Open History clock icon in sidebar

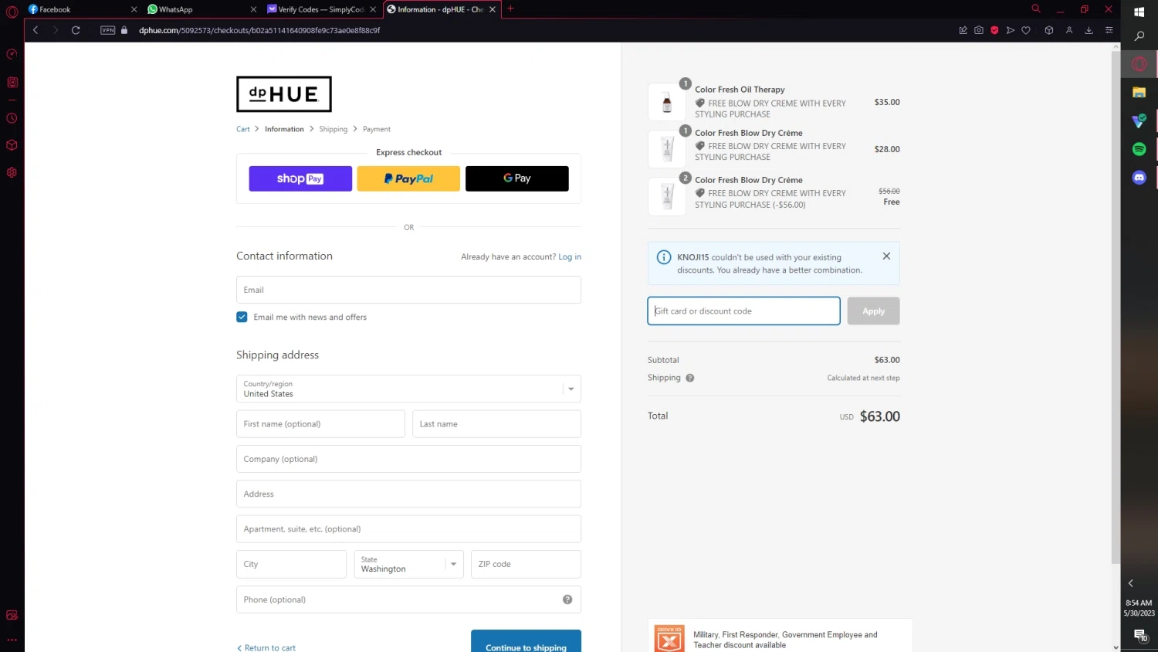coord(12,118)
